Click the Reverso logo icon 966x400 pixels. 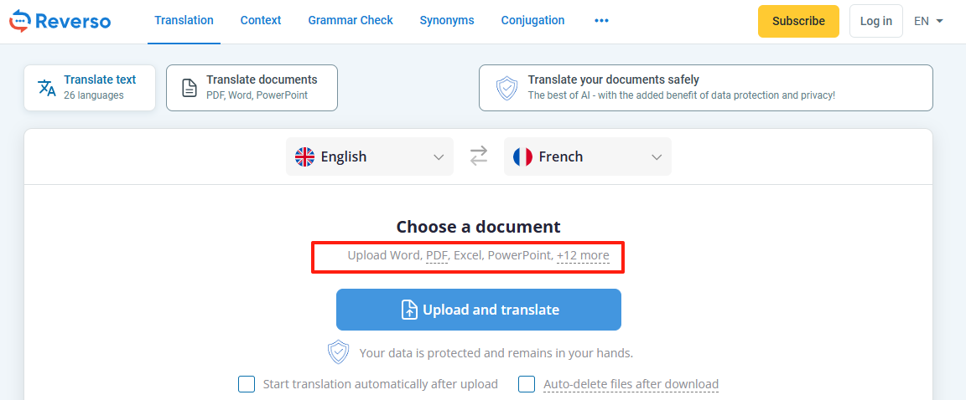point(20,21)
